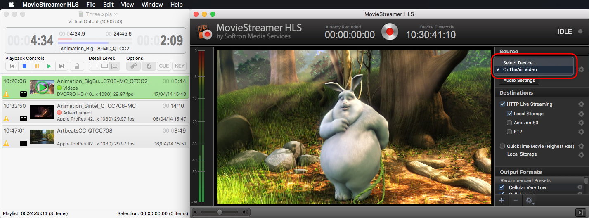Skip to previous item in Playback Controls
Viewport: 589px width, 218px height.
tap(12, 66)
